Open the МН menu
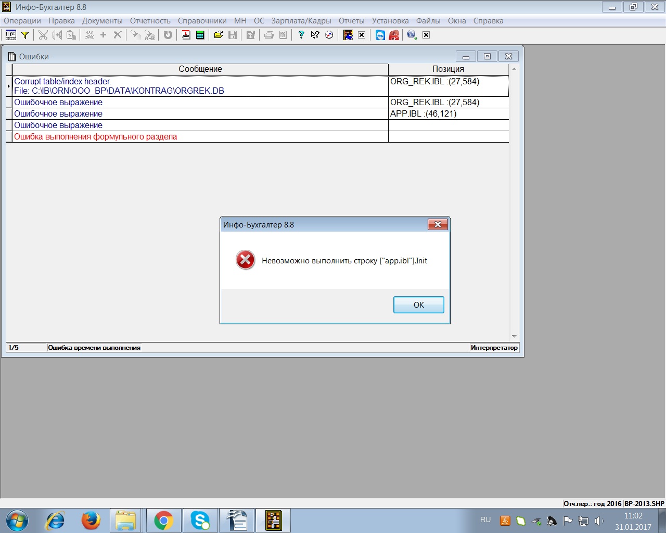666x533 pixels. pyautogui.click(x=240, y=21)
